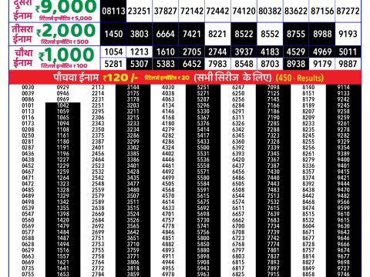Click third prize number 8221
370x277 pixels.
(217, 34)
